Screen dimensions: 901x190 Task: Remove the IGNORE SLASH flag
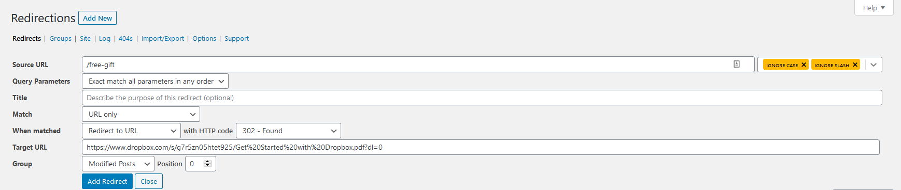click(x=855, y=65)
